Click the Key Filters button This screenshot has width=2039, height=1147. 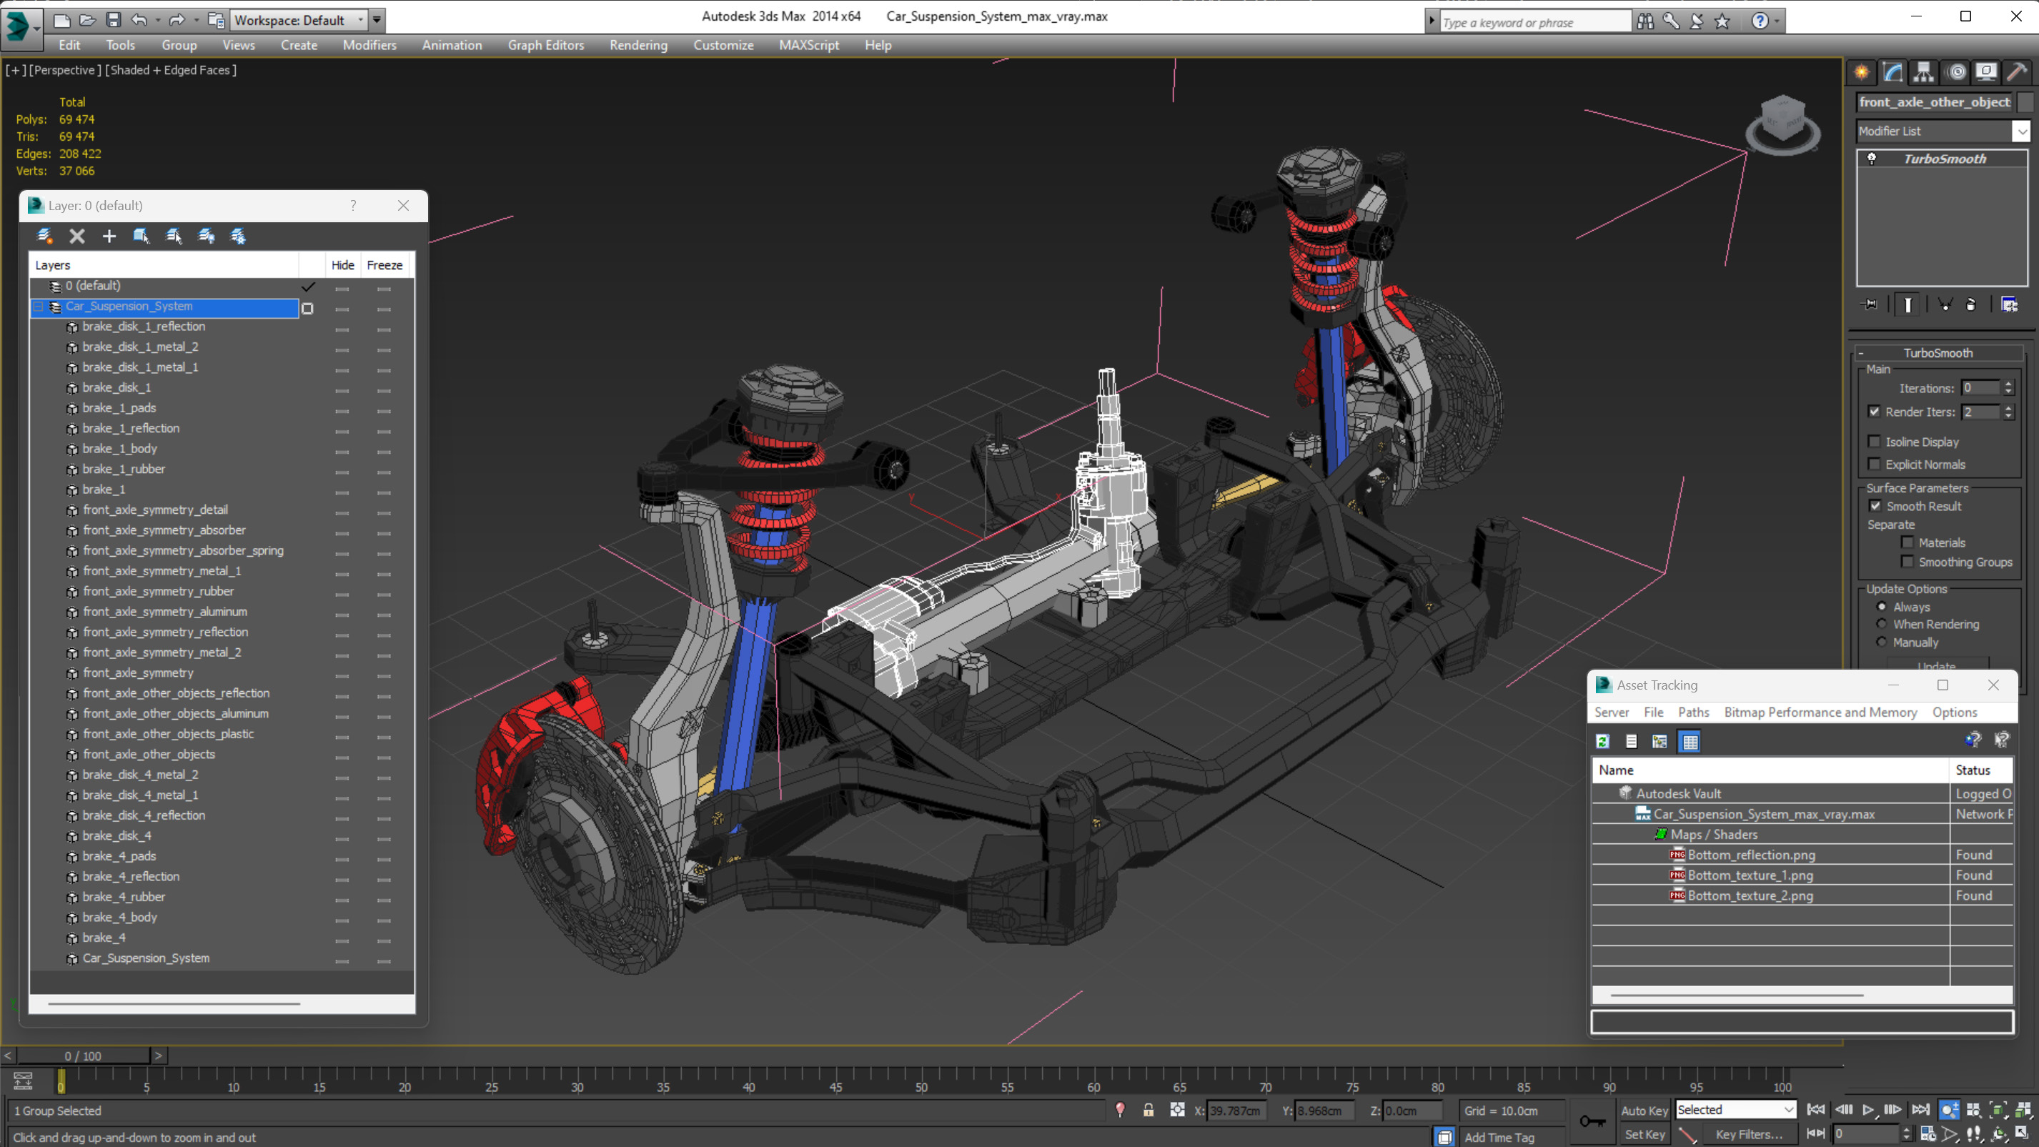click(1750, 1134)
